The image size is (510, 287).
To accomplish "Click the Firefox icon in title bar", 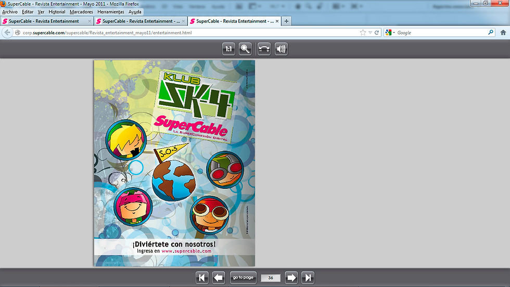I will click(x=3, y=4).
